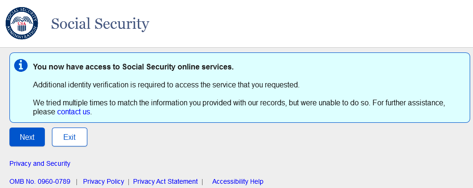Viewport: 473px width, 188px height.
Task: Open the Privacy Act Statement link
Action: click(165, 182)
